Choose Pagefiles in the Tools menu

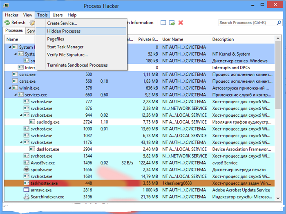pyautogui.click(x=81, y=39)
